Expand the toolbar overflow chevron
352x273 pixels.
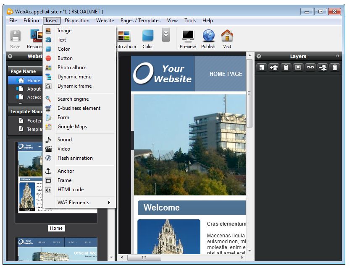[165, 35]
